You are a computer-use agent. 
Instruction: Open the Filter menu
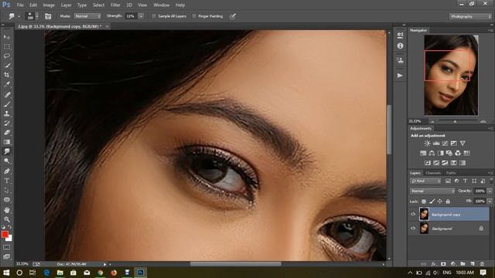pos(115,5)
